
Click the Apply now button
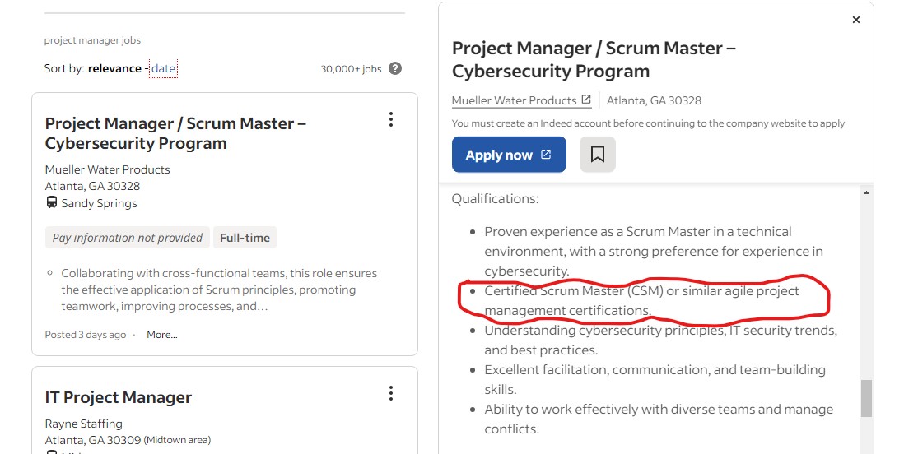click(x=509, y=155)
